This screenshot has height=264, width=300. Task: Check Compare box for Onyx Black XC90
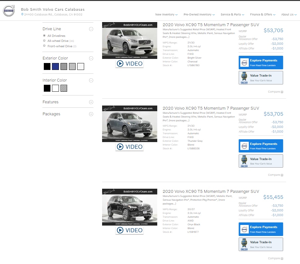pos(282,259)
